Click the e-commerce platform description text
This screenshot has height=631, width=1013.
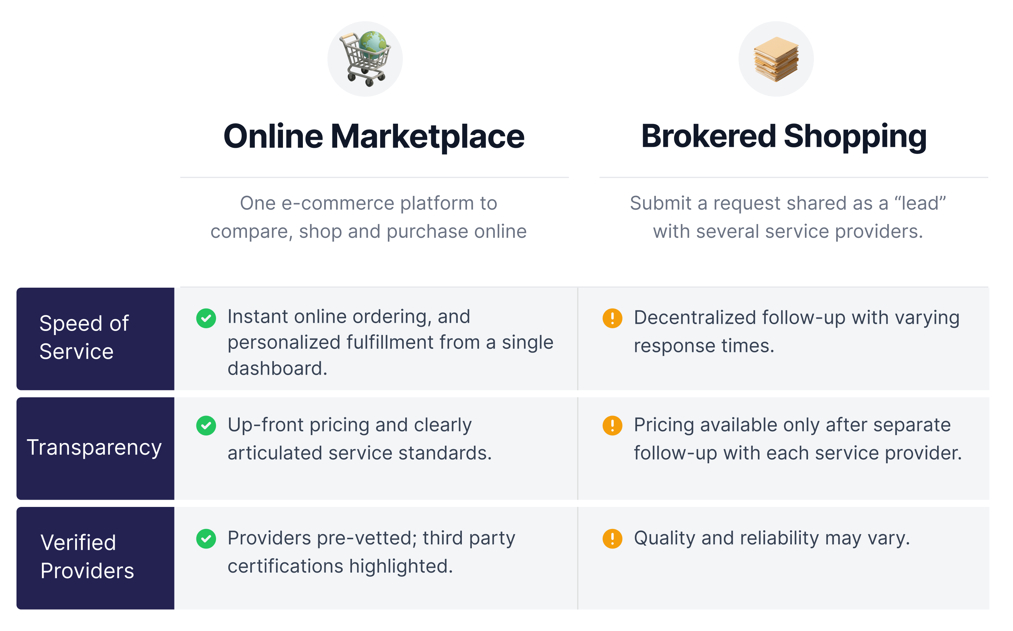(368, 217)
